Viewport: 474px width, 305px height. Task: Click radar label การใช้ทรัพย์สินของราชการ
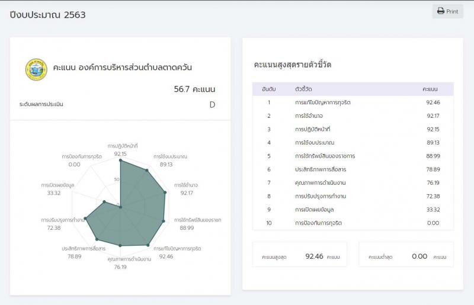[x=198, y=220]
